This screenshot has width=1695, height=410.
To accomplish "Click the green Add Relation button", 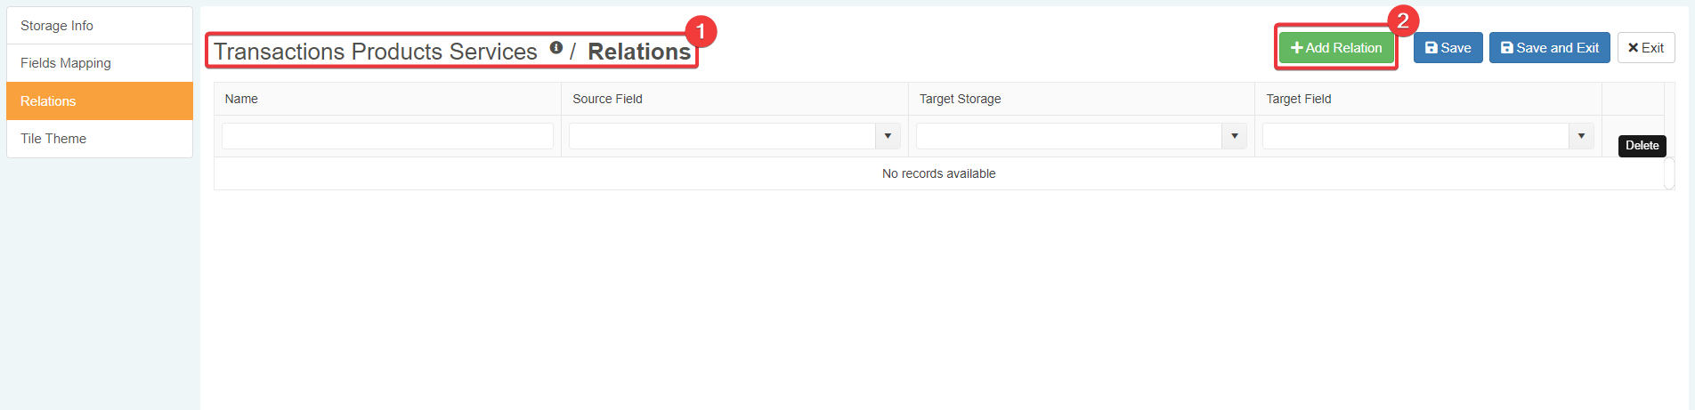I will tap(1336, 48).
